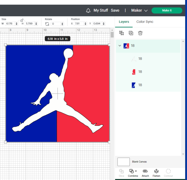Click the canvas vertical scrollbar thumb
Image resolution: width=187 pixels, height=180 pixels.
pyautogui.click(x=112, y=35)
